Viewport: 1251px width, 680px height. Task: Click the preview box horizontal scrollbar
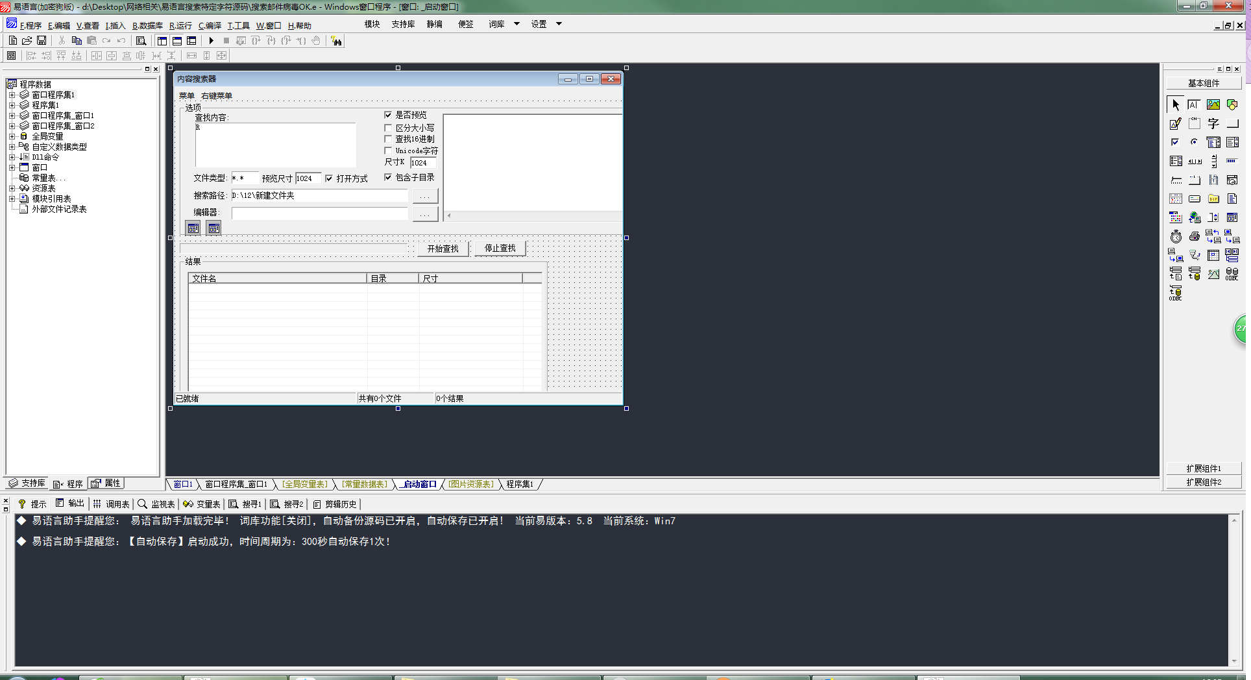pyautogui.click(x=533, y=215)
